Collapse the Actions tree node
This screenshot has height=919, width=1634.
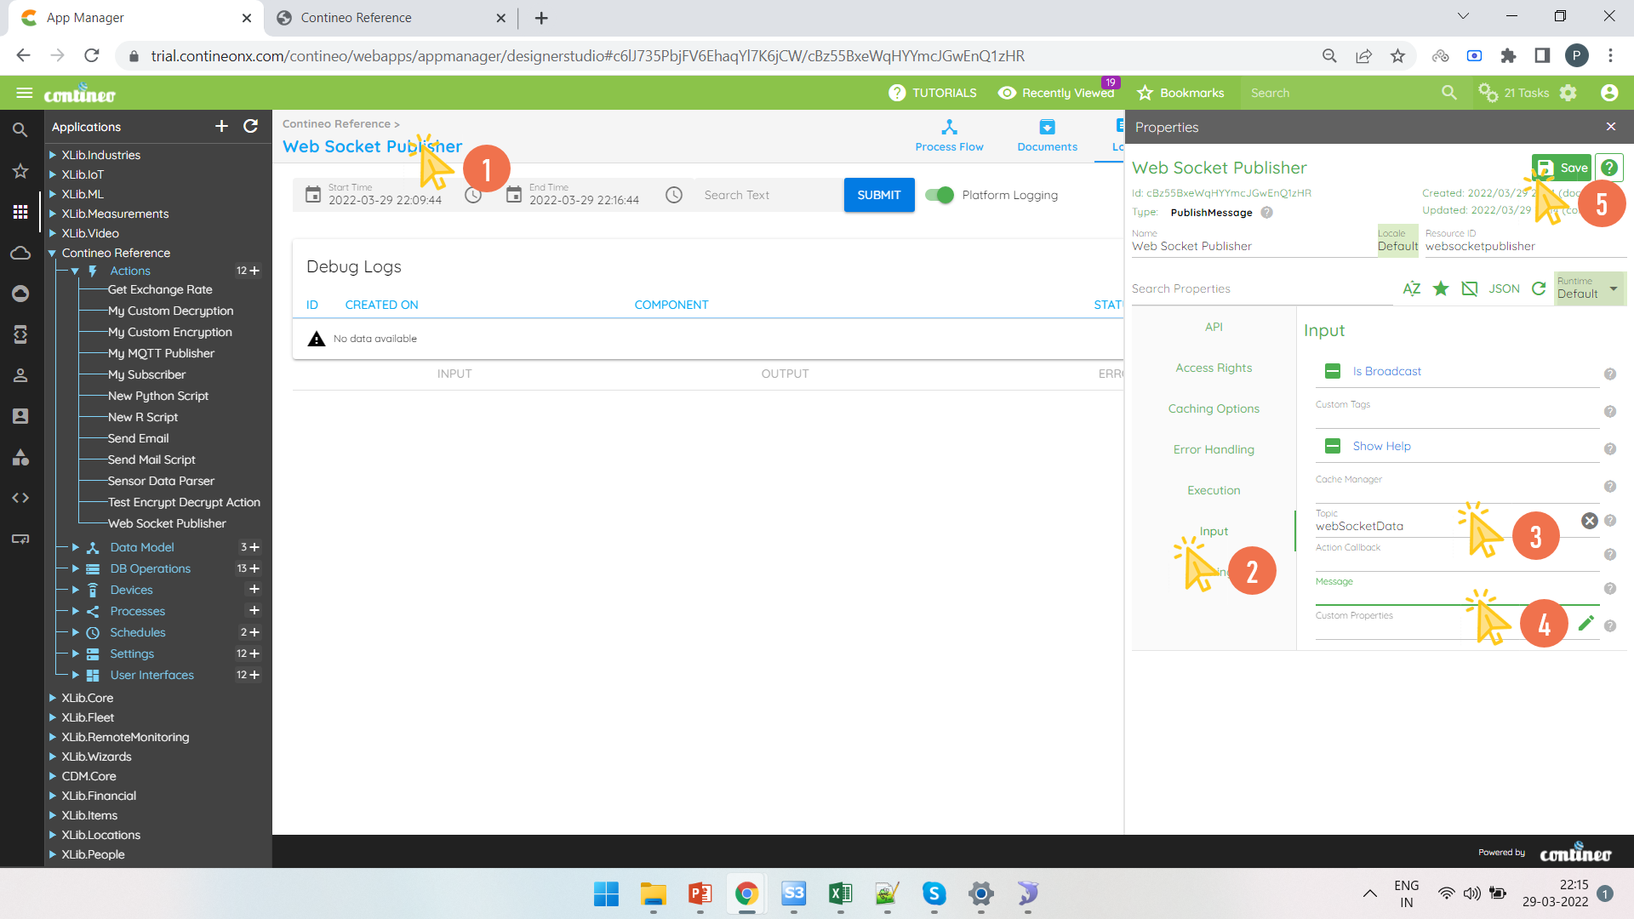[75, 271]
